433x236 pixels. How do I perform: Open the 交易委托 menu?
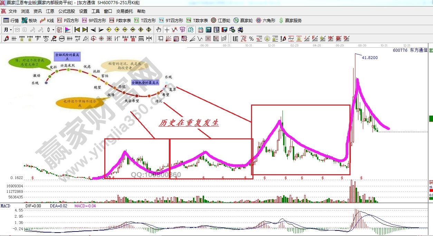point(124,11)
